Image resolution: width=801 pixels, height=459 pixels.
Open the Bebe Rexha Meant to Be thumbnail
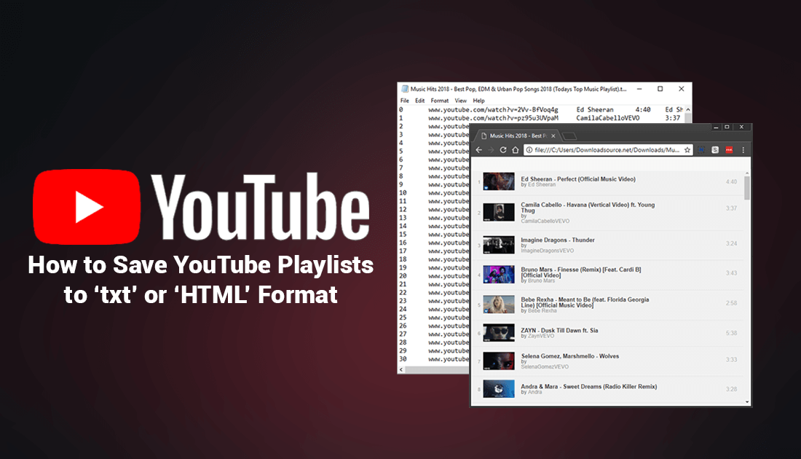tap(499, 305)
